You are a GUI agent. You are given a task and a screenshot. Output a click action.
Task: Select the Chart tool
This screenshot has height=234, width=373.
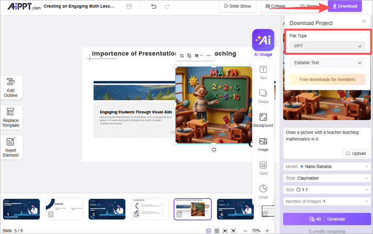[263, 191]
